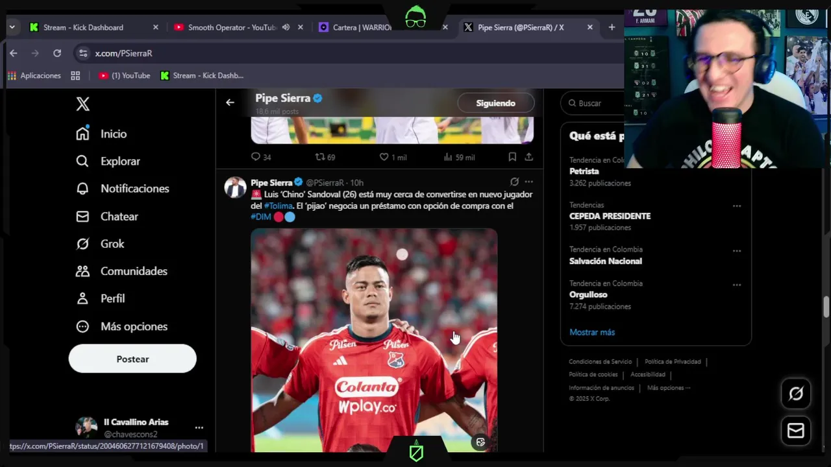Image resolution: width=831 pixels, height=467 pixels.
Task: Open more options on Sandoval post
Action: click(x=529, y=182)
